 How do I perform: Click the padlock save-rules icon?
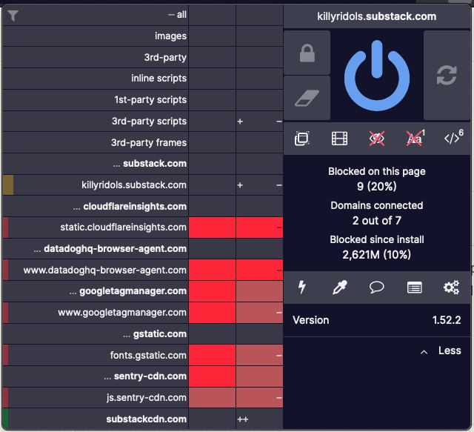tap(307, 53)
